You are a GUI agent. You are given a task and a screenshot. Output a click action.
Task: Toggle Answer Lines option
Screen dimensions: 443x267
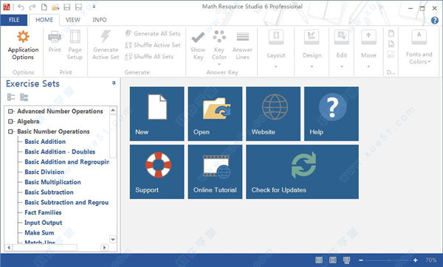pos(242,45)
